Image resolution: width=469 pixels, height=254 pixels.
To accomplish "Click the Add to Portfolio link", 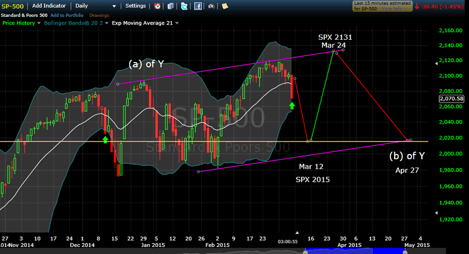I will pyautogui.click(x=67, y=15).
